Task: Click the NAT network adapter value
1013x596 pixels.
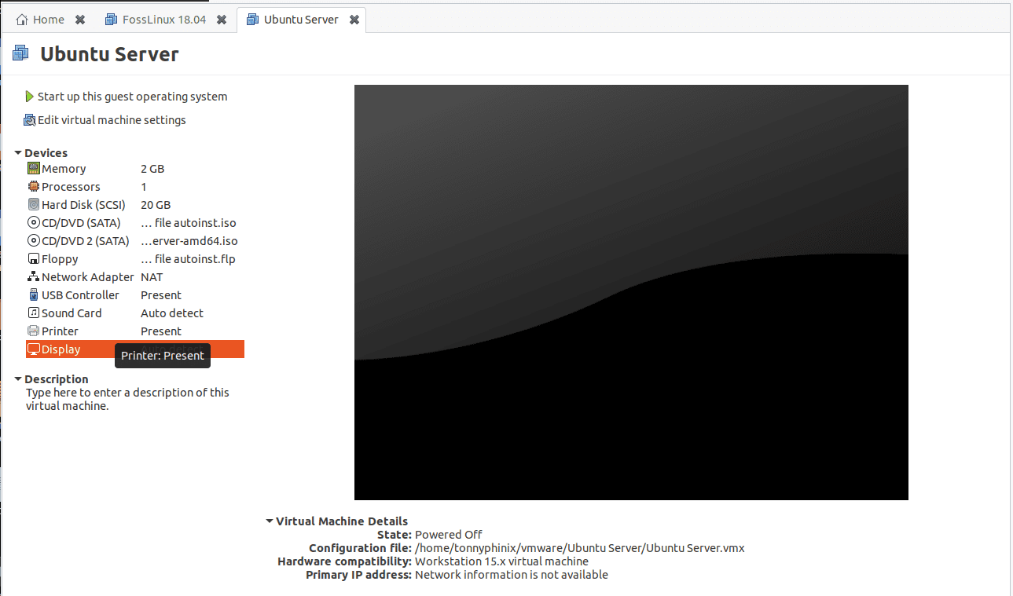Action: coord(152,277)
